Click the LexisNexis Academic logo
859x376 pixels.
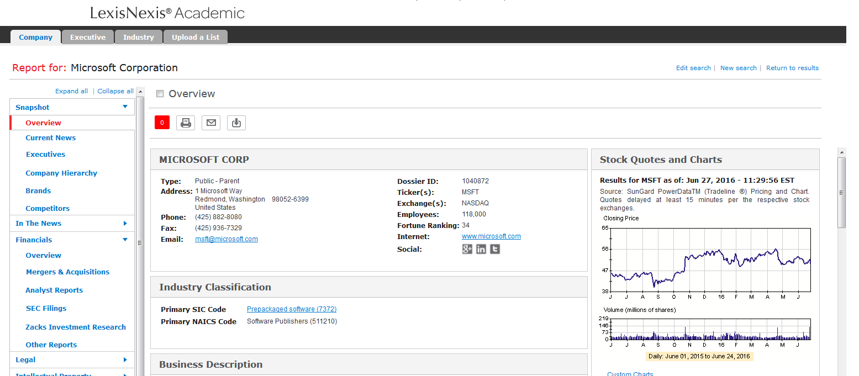[x=167, y=13]
